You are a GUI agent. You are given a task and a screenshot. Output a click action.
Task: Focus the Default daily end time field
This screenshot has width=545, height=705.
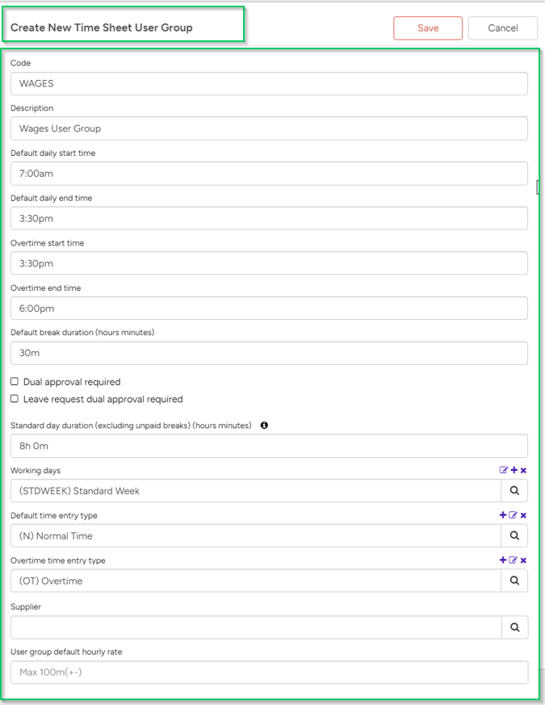point(269,219)
